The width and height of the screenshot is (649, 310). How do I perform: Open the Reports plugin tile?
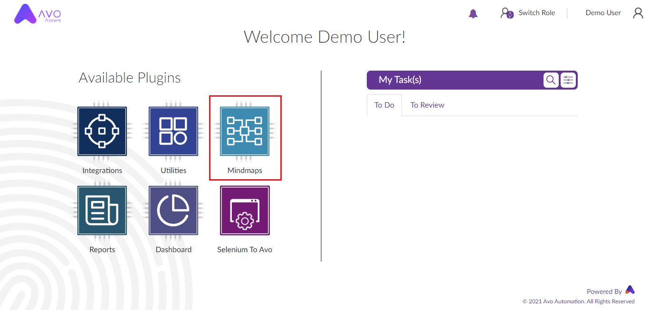[x=102, y=210]
